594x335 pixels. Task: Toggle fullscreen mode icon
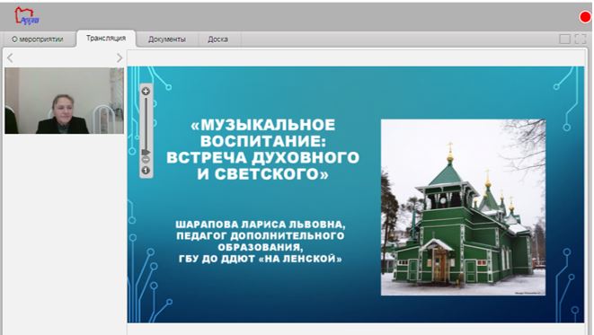tap(581, 39)
